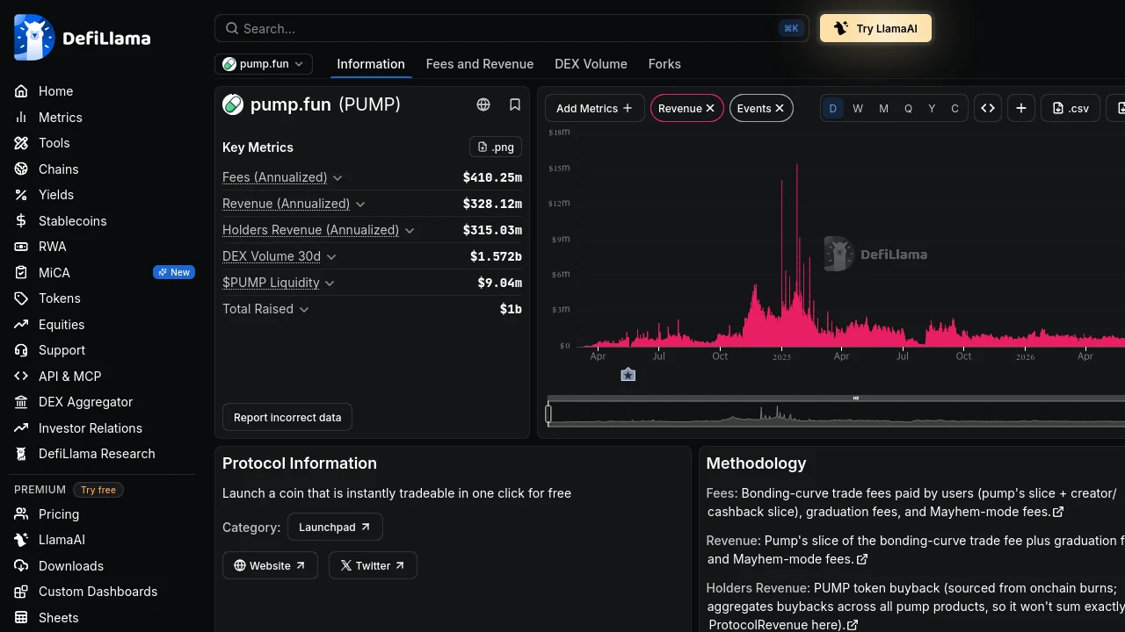The image size is (1125, 632).
Task: Open Add Metrics menu
Action: pyautogui.click(x=594, y=108)
